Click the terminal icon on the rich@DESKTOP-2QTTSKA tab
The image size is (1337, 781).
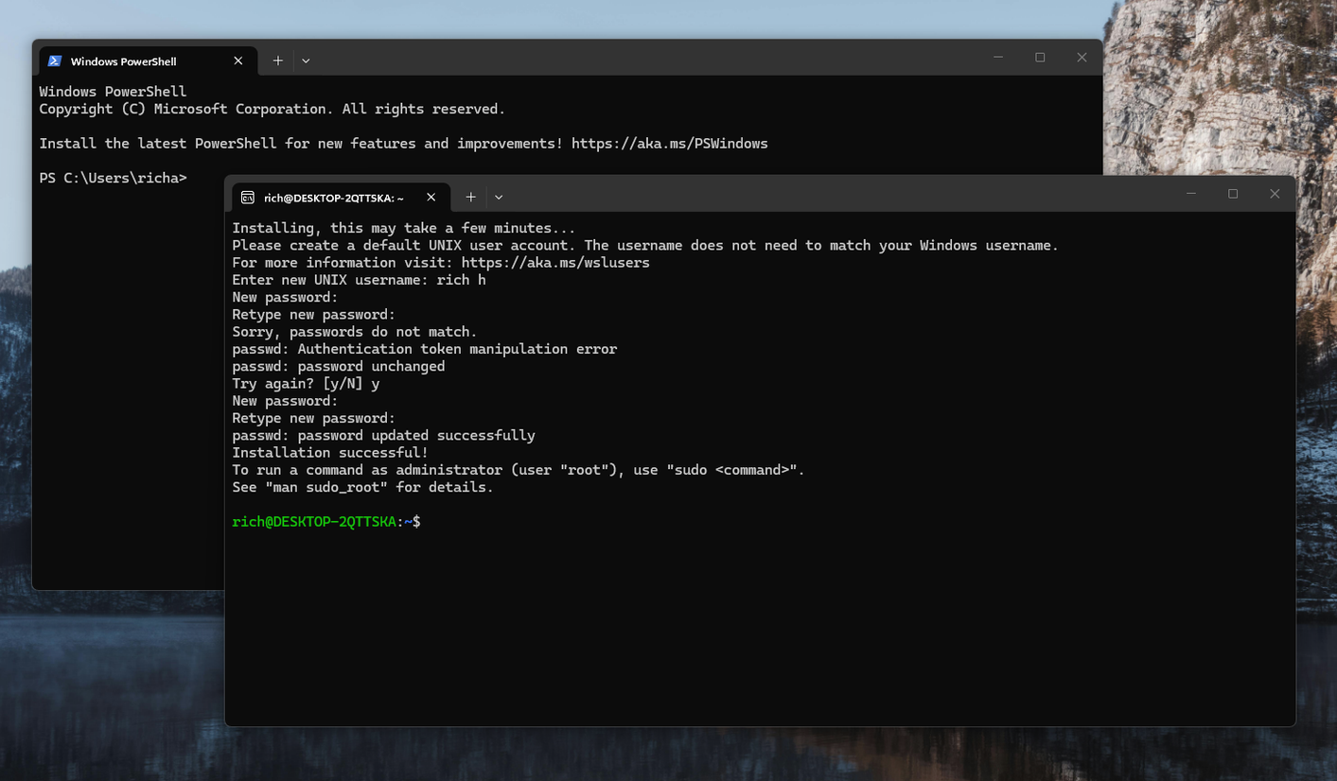(x=248, y=198)
